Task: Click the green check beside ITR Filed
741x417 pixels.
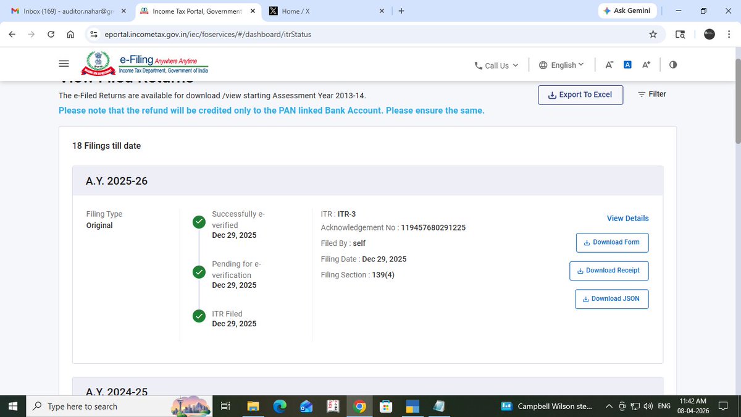Action: point(199,316)
